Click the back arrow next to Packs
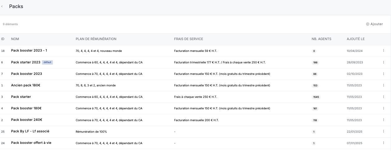 pyautogui.click(x=2, y=7)
